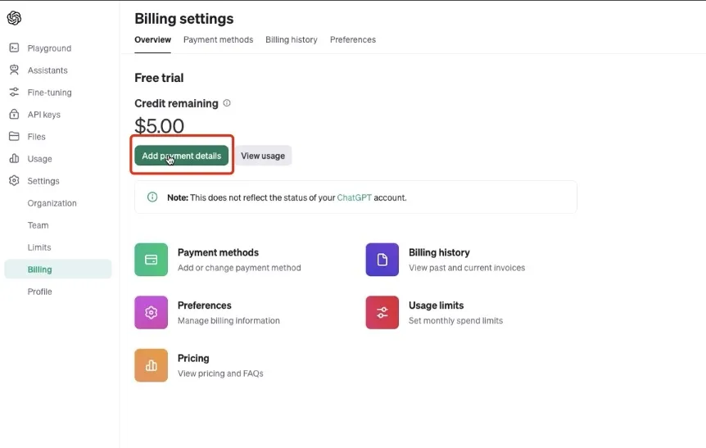The image size is (706, 448).
Task: Switch to the Billing history tab
Action: 291,39
